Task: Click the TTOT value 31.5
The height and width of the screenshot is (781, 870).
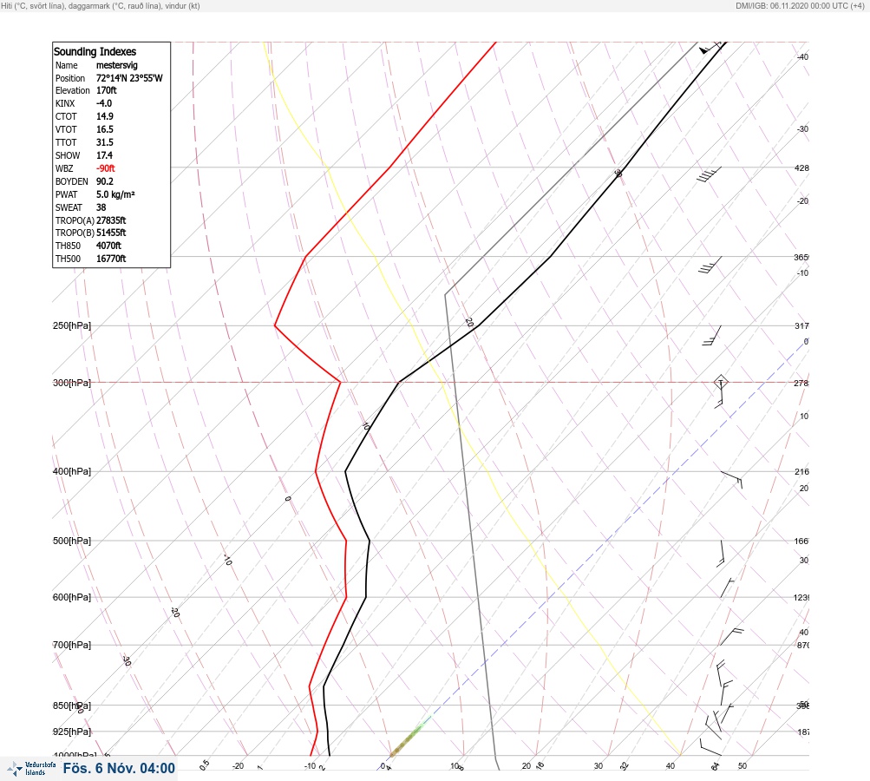Action: 104,142
